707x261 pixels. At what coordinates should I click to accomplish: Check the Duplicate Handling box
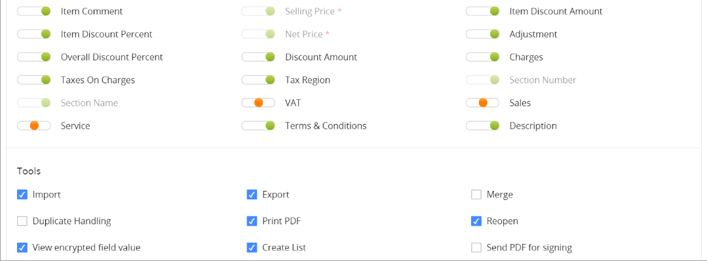(22, 221)
